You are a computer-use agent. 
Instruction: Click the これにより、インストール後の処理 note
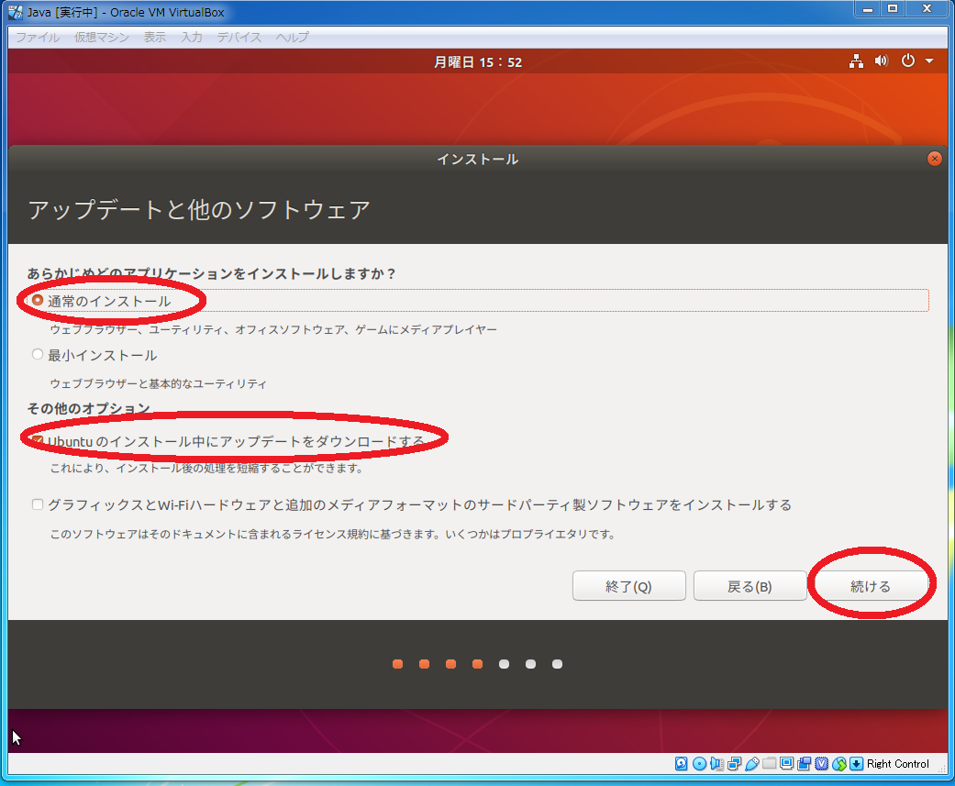[x=207, y=468]
